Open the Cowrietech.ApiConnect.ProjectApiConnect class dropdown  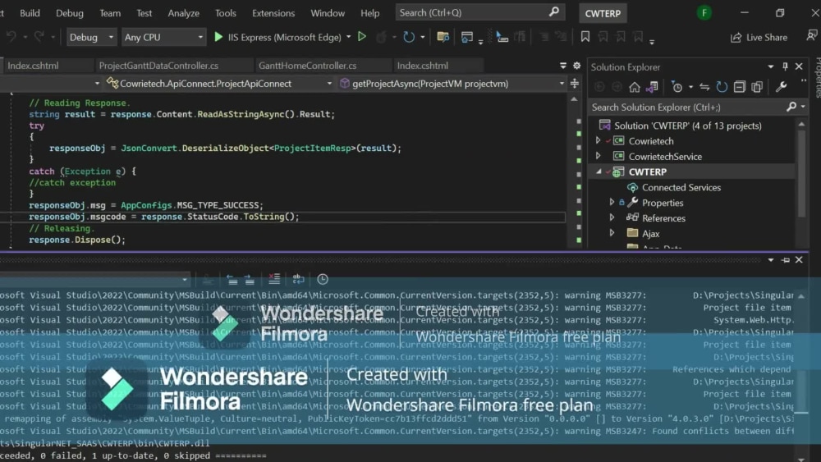click(x=219, y=83)
